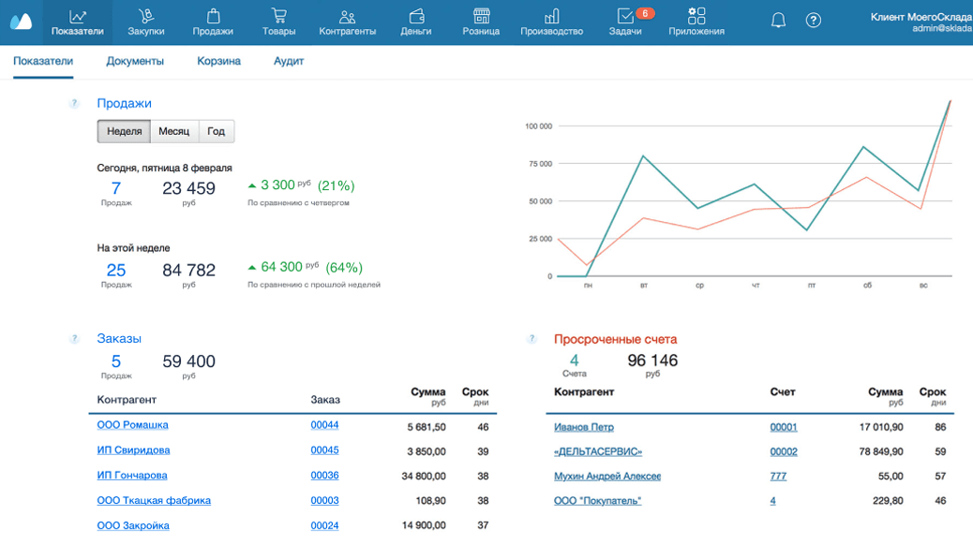Open counterparty «ДЕЛЬТАСЕРВИС»
This screenshot has width=973, height=559.
tap(598, 451)
